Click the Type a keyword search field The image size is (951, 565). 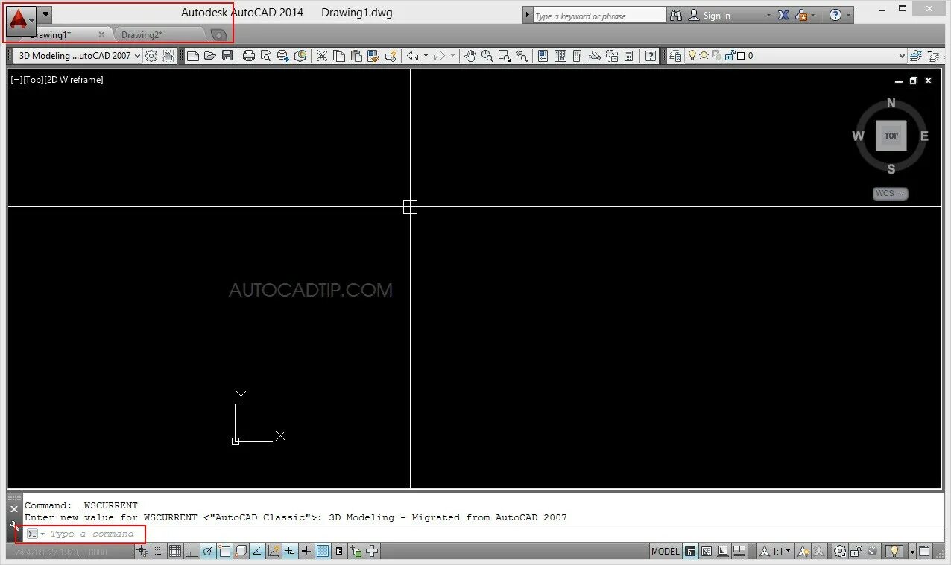pos(599,15)
